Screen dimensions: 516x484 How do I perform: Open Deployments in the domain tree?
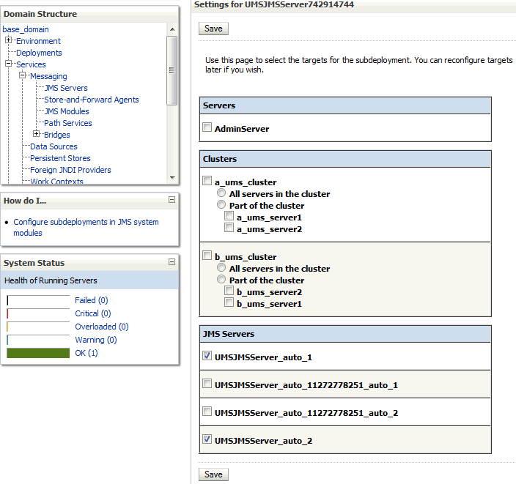click(x=39, y=53)
